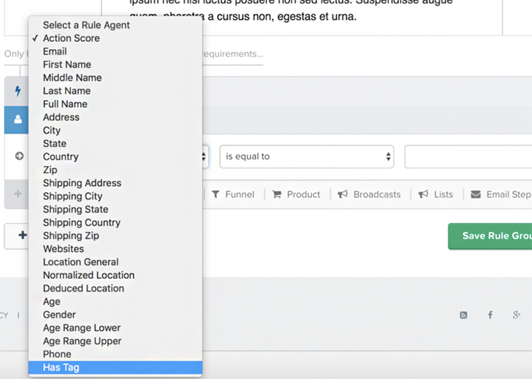Select Full Name from the list

point(116,104)
